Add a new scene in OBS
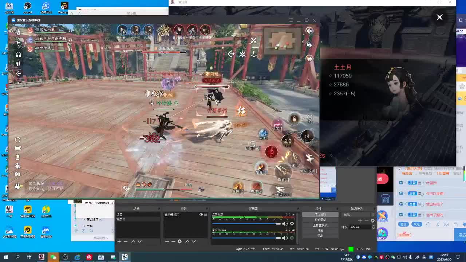The width and height of the screenshot is (466, 262). 119,241
